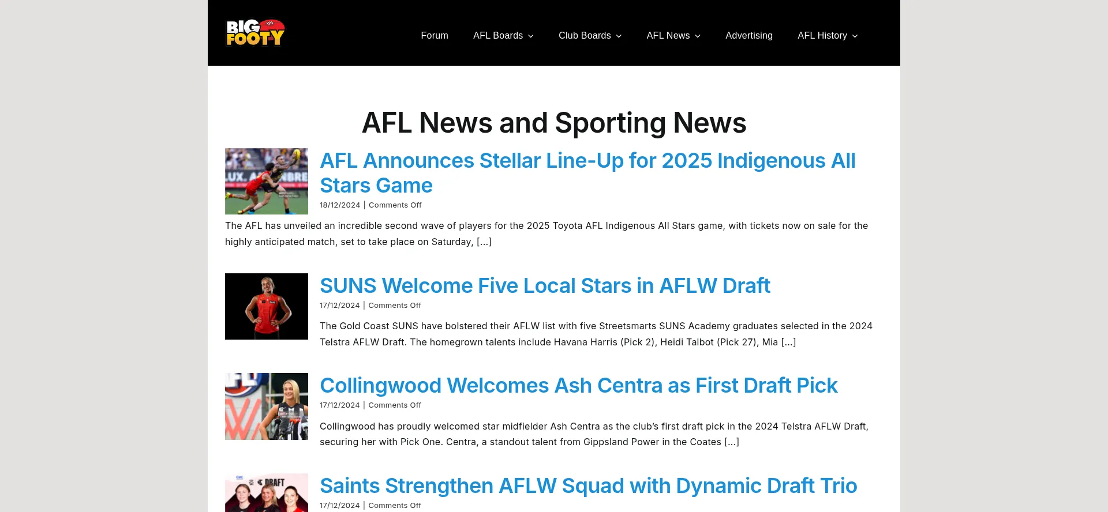Open SUNS Welcome Five Local Stars article
This screenshot has width=1108, height=512.
545,285
